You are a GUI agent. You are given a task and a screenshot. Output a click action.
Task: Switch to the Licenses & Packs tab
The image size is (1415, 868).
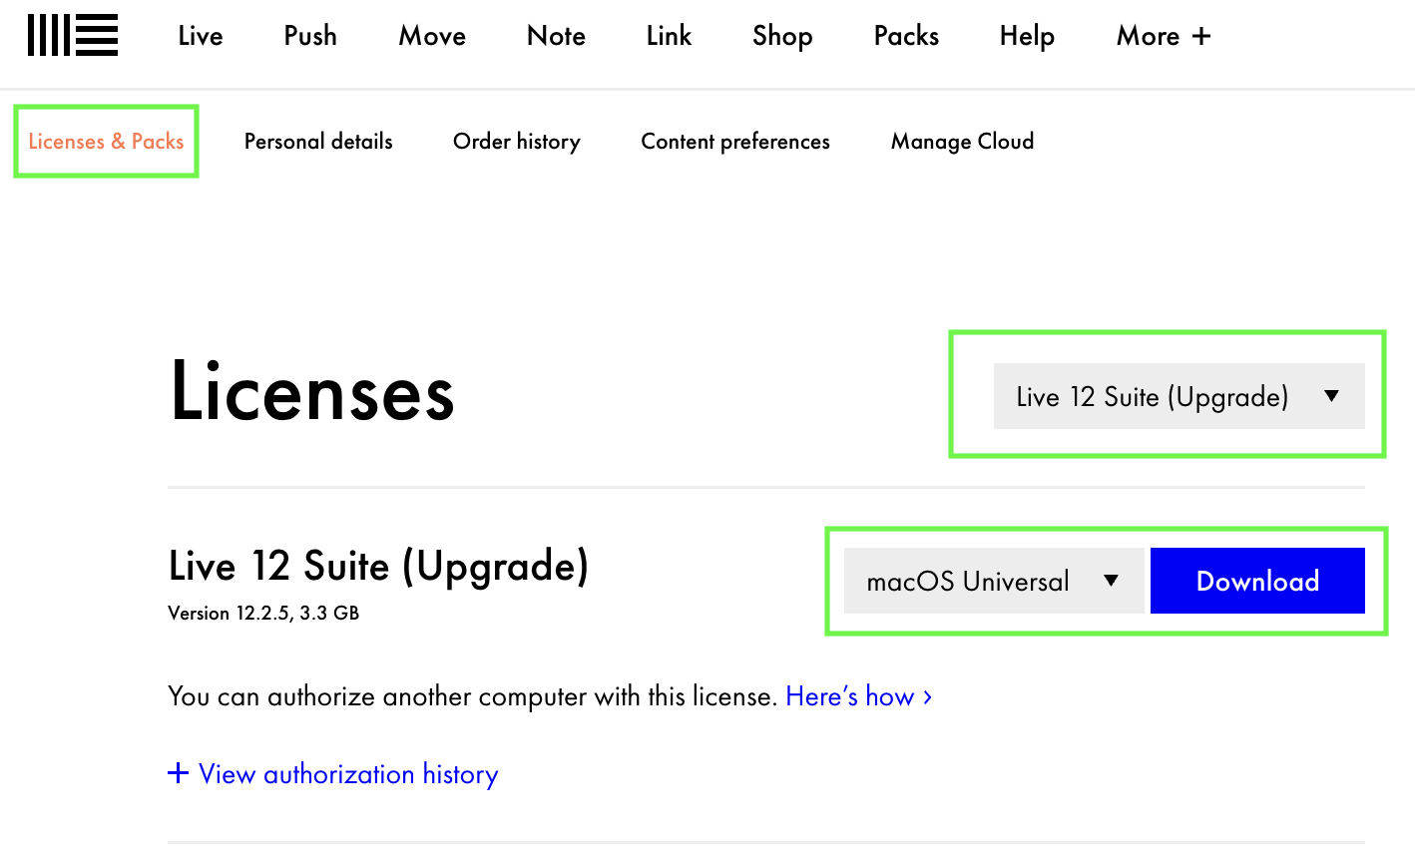106,142
